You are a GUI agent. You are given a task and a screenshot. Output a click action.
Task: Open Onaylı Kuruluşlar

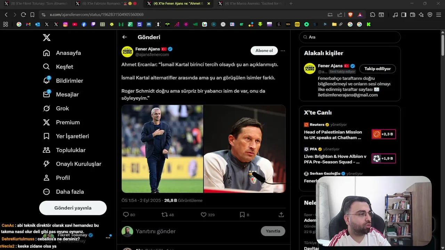[x=72, y=164]
